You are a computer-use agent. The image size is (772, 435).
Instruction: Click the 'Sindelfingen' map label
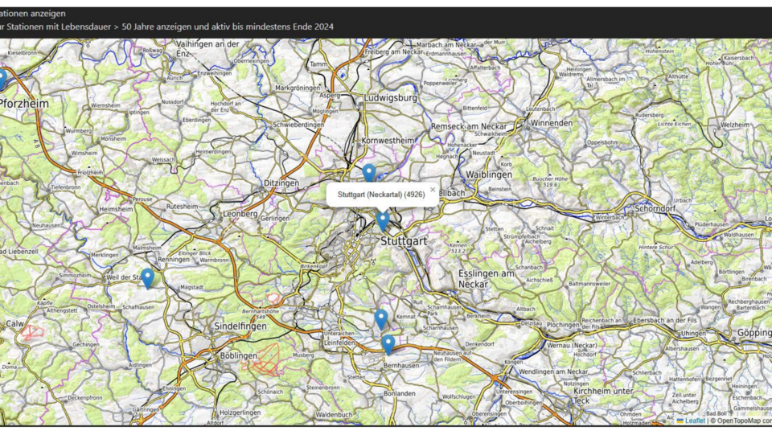(240, 326)
